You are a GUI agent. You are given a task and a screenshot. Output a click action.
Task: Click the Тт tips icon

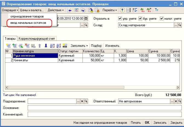pos(156,10)
